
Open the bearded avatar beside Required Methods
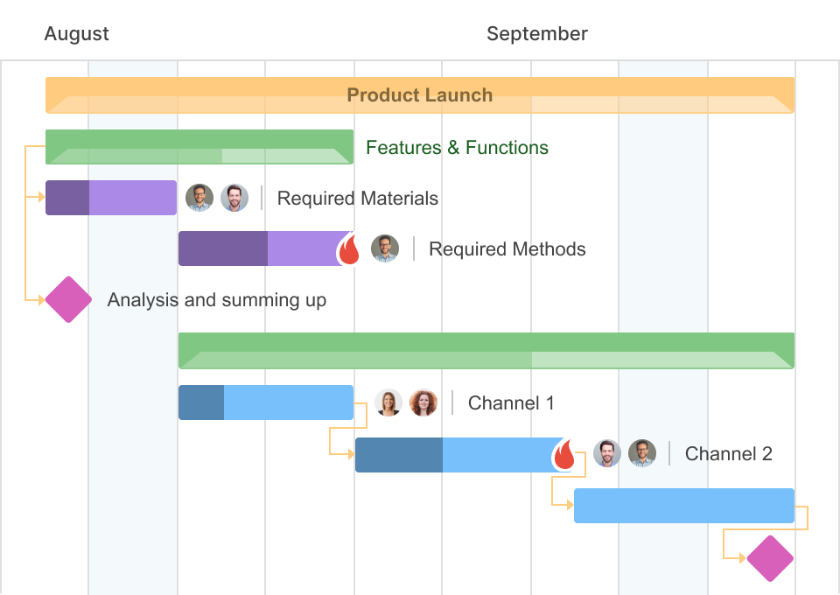click(385, 249)
